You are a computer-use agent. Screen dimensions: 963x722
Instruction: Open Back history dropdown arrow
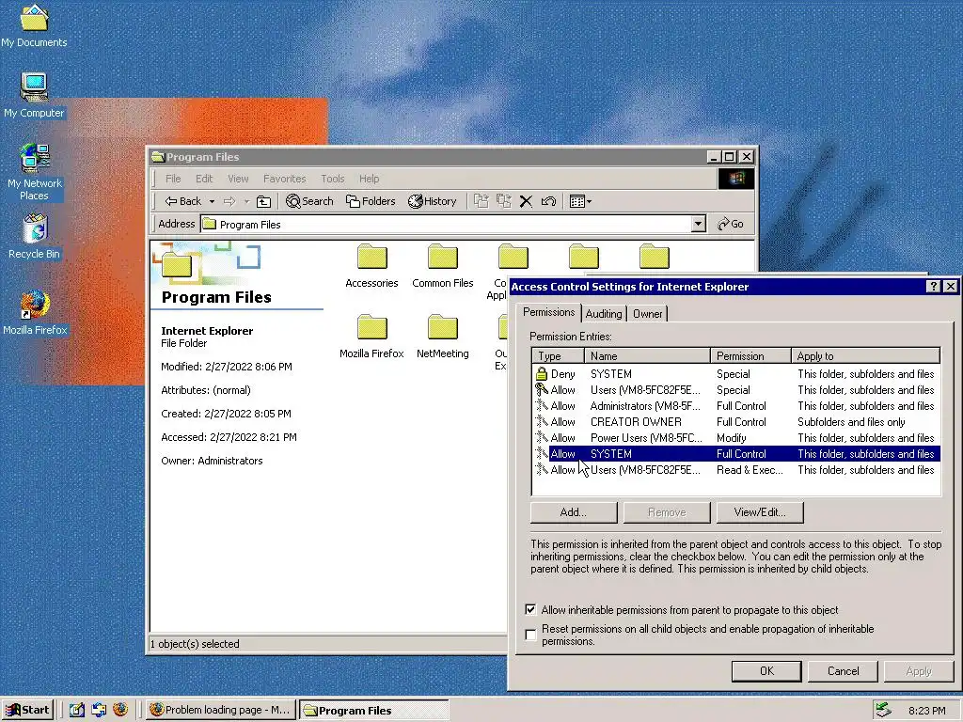[x=212, y=201]
